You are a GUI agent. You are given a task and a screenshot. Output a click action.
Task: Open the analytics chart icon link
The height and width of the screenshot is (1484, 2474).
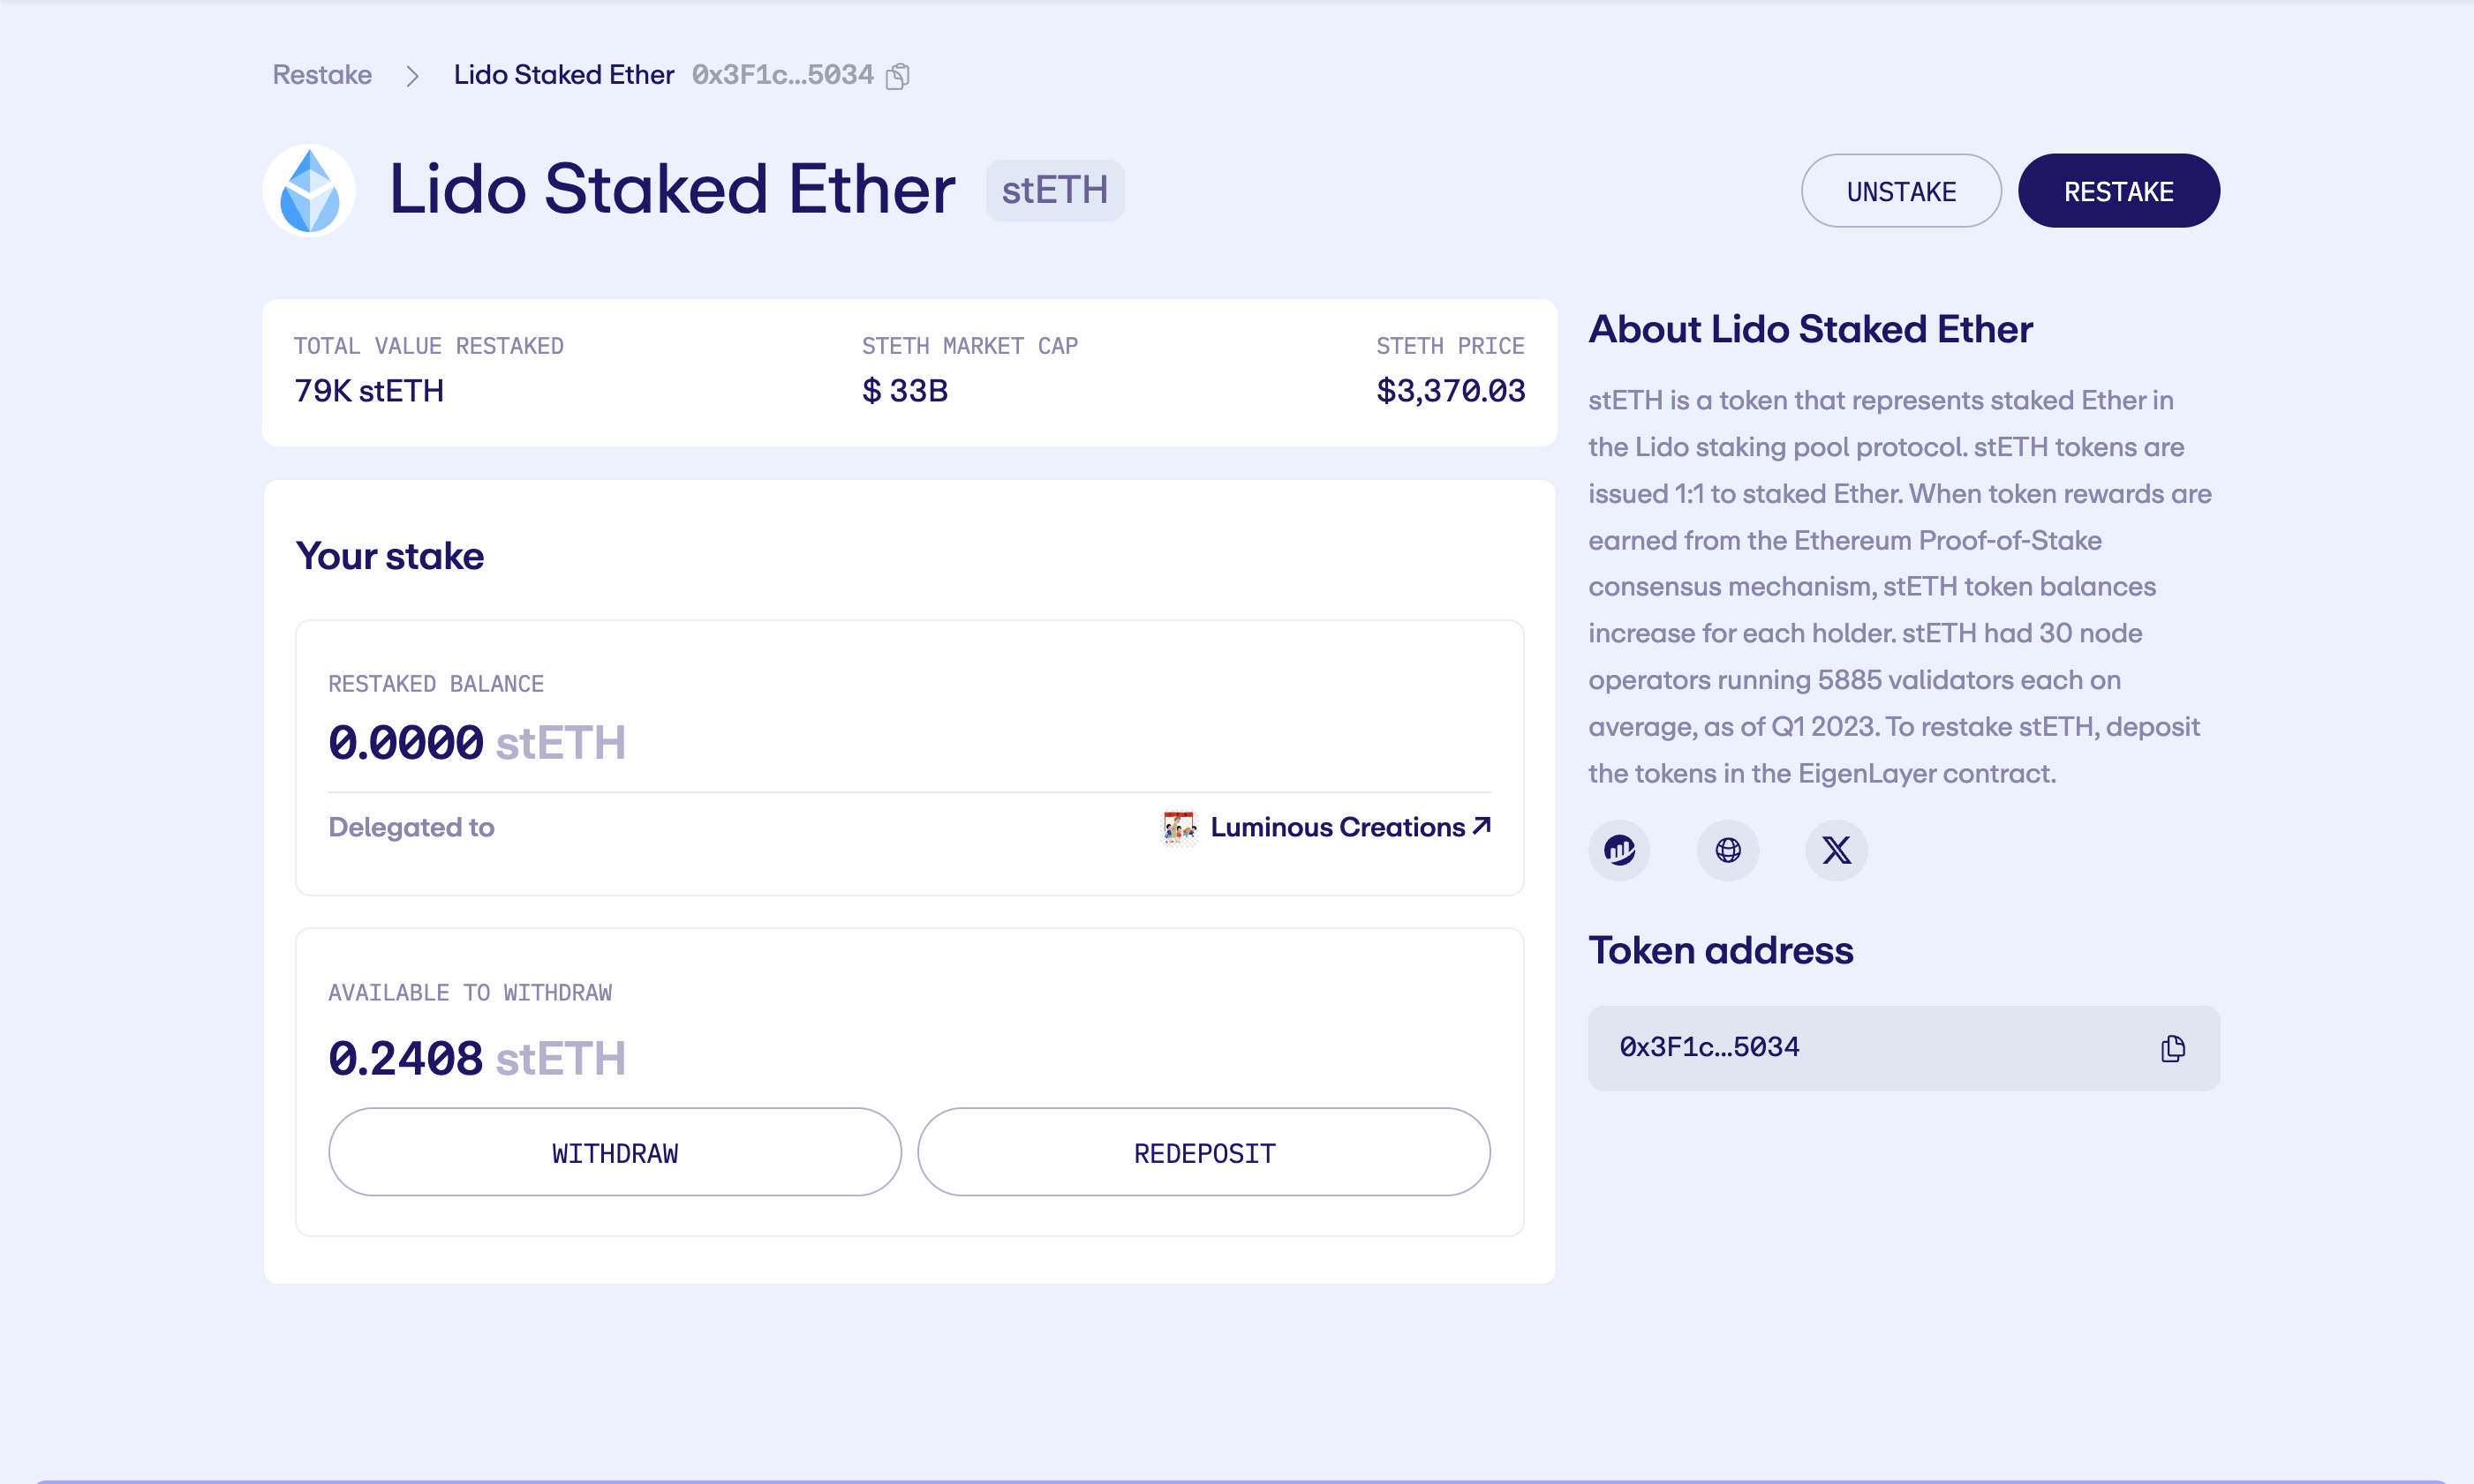1618,851
